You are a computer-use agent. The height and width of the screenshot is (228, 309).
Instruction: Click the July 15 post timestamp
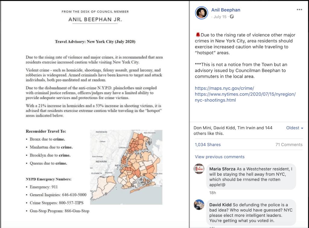[220, 17]
